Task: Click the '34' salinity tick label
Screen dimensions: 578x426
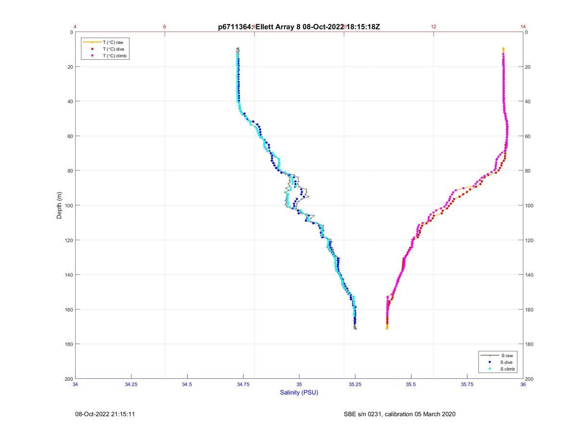Action: pos(75,384)
